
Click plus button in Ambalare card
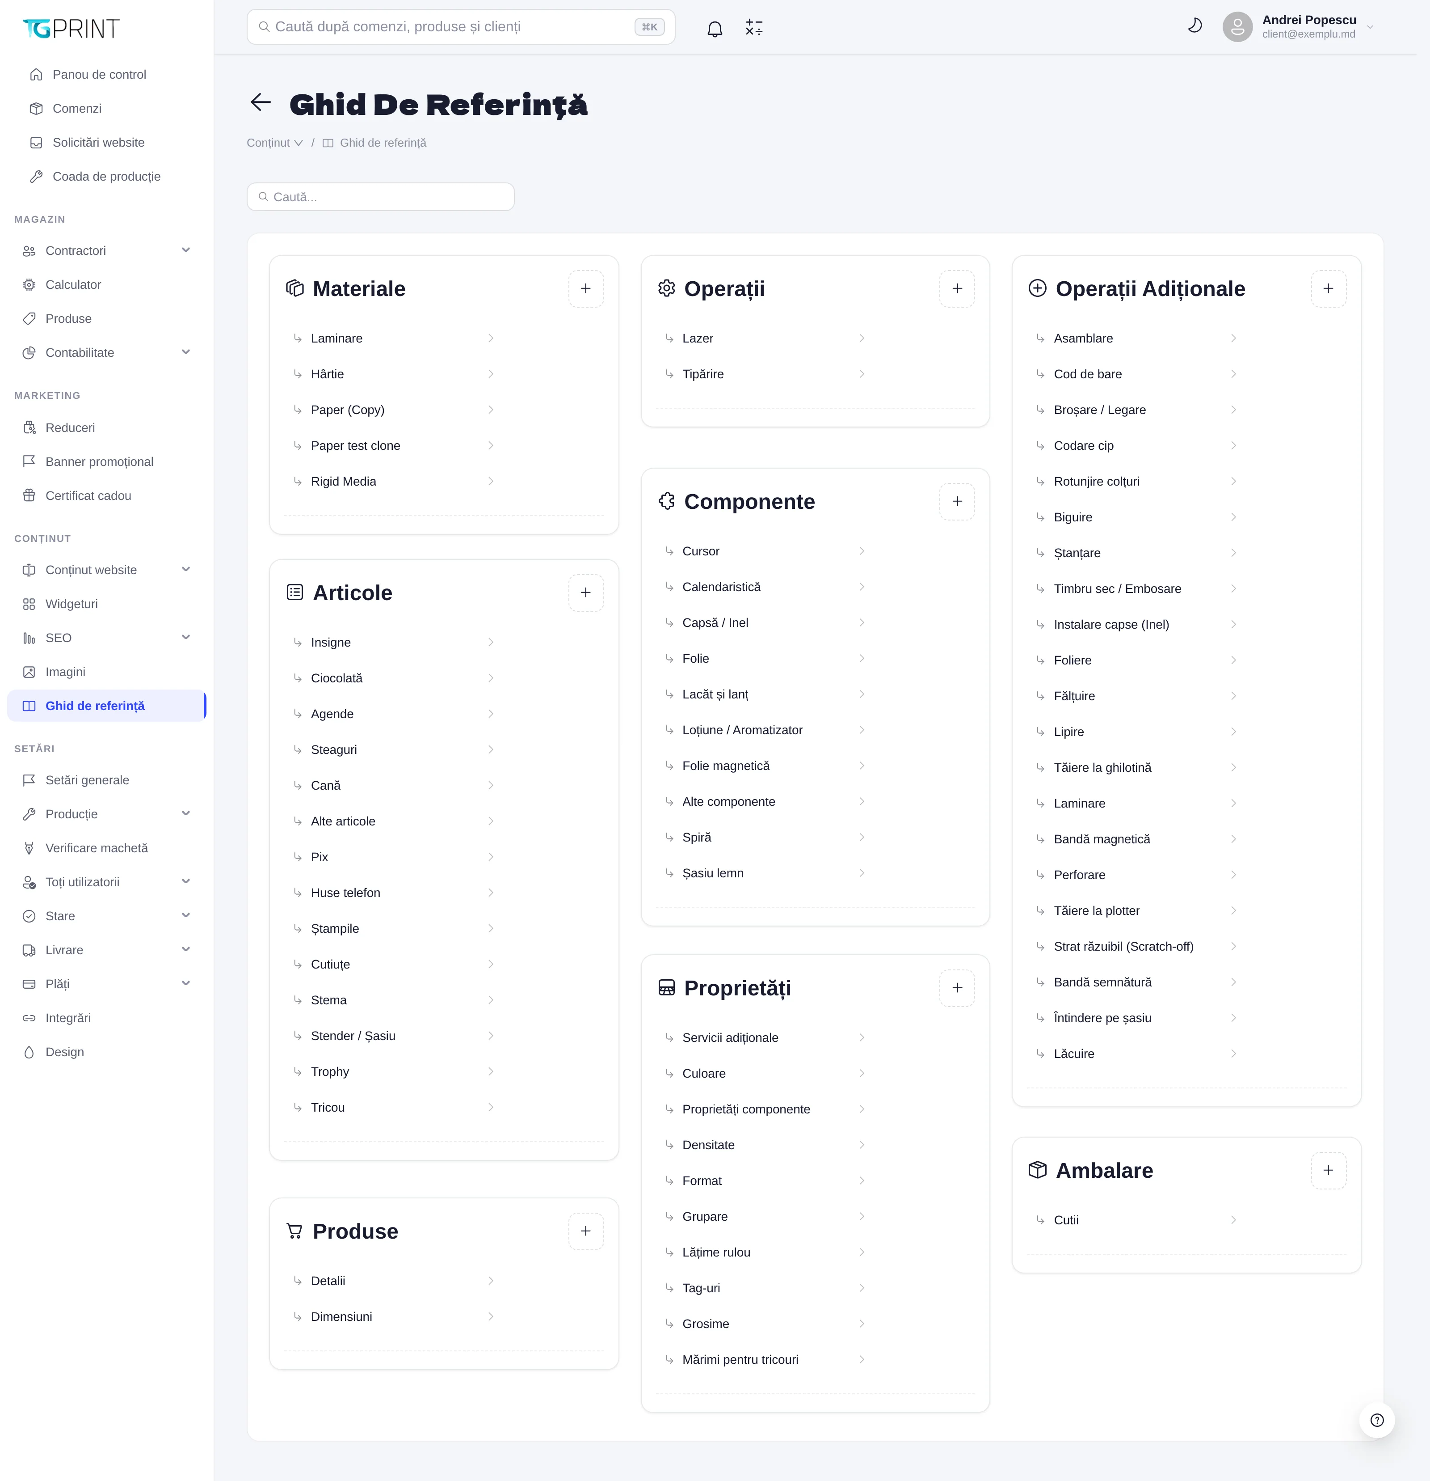(1328, 1170)
